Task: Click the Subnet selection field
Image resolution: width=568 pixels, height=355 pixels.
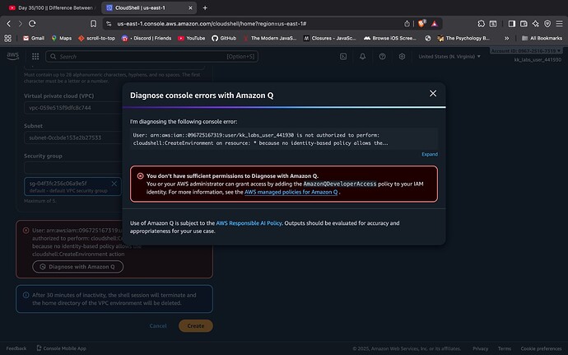Action: pyautogui.click(x=72, y=138)
